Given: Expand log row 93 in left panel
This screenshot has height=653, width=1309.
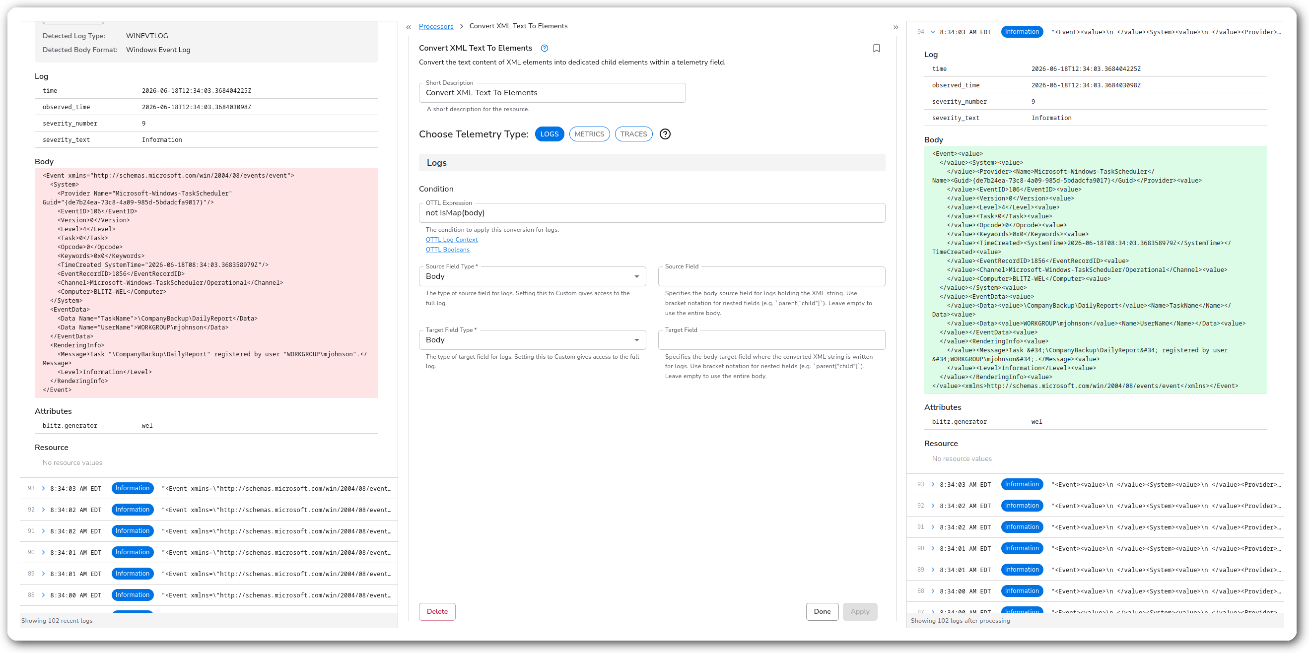Looking at the screenshot, I should [x=43, y=488].
